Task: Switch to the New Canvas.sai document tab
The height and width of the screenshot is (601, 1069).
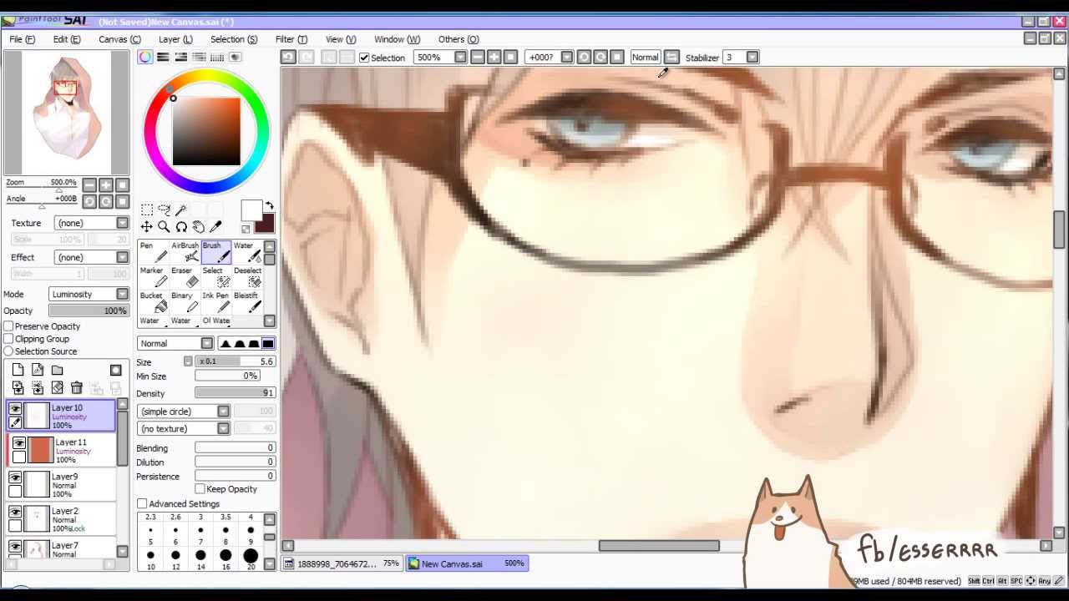Action: 468,563
